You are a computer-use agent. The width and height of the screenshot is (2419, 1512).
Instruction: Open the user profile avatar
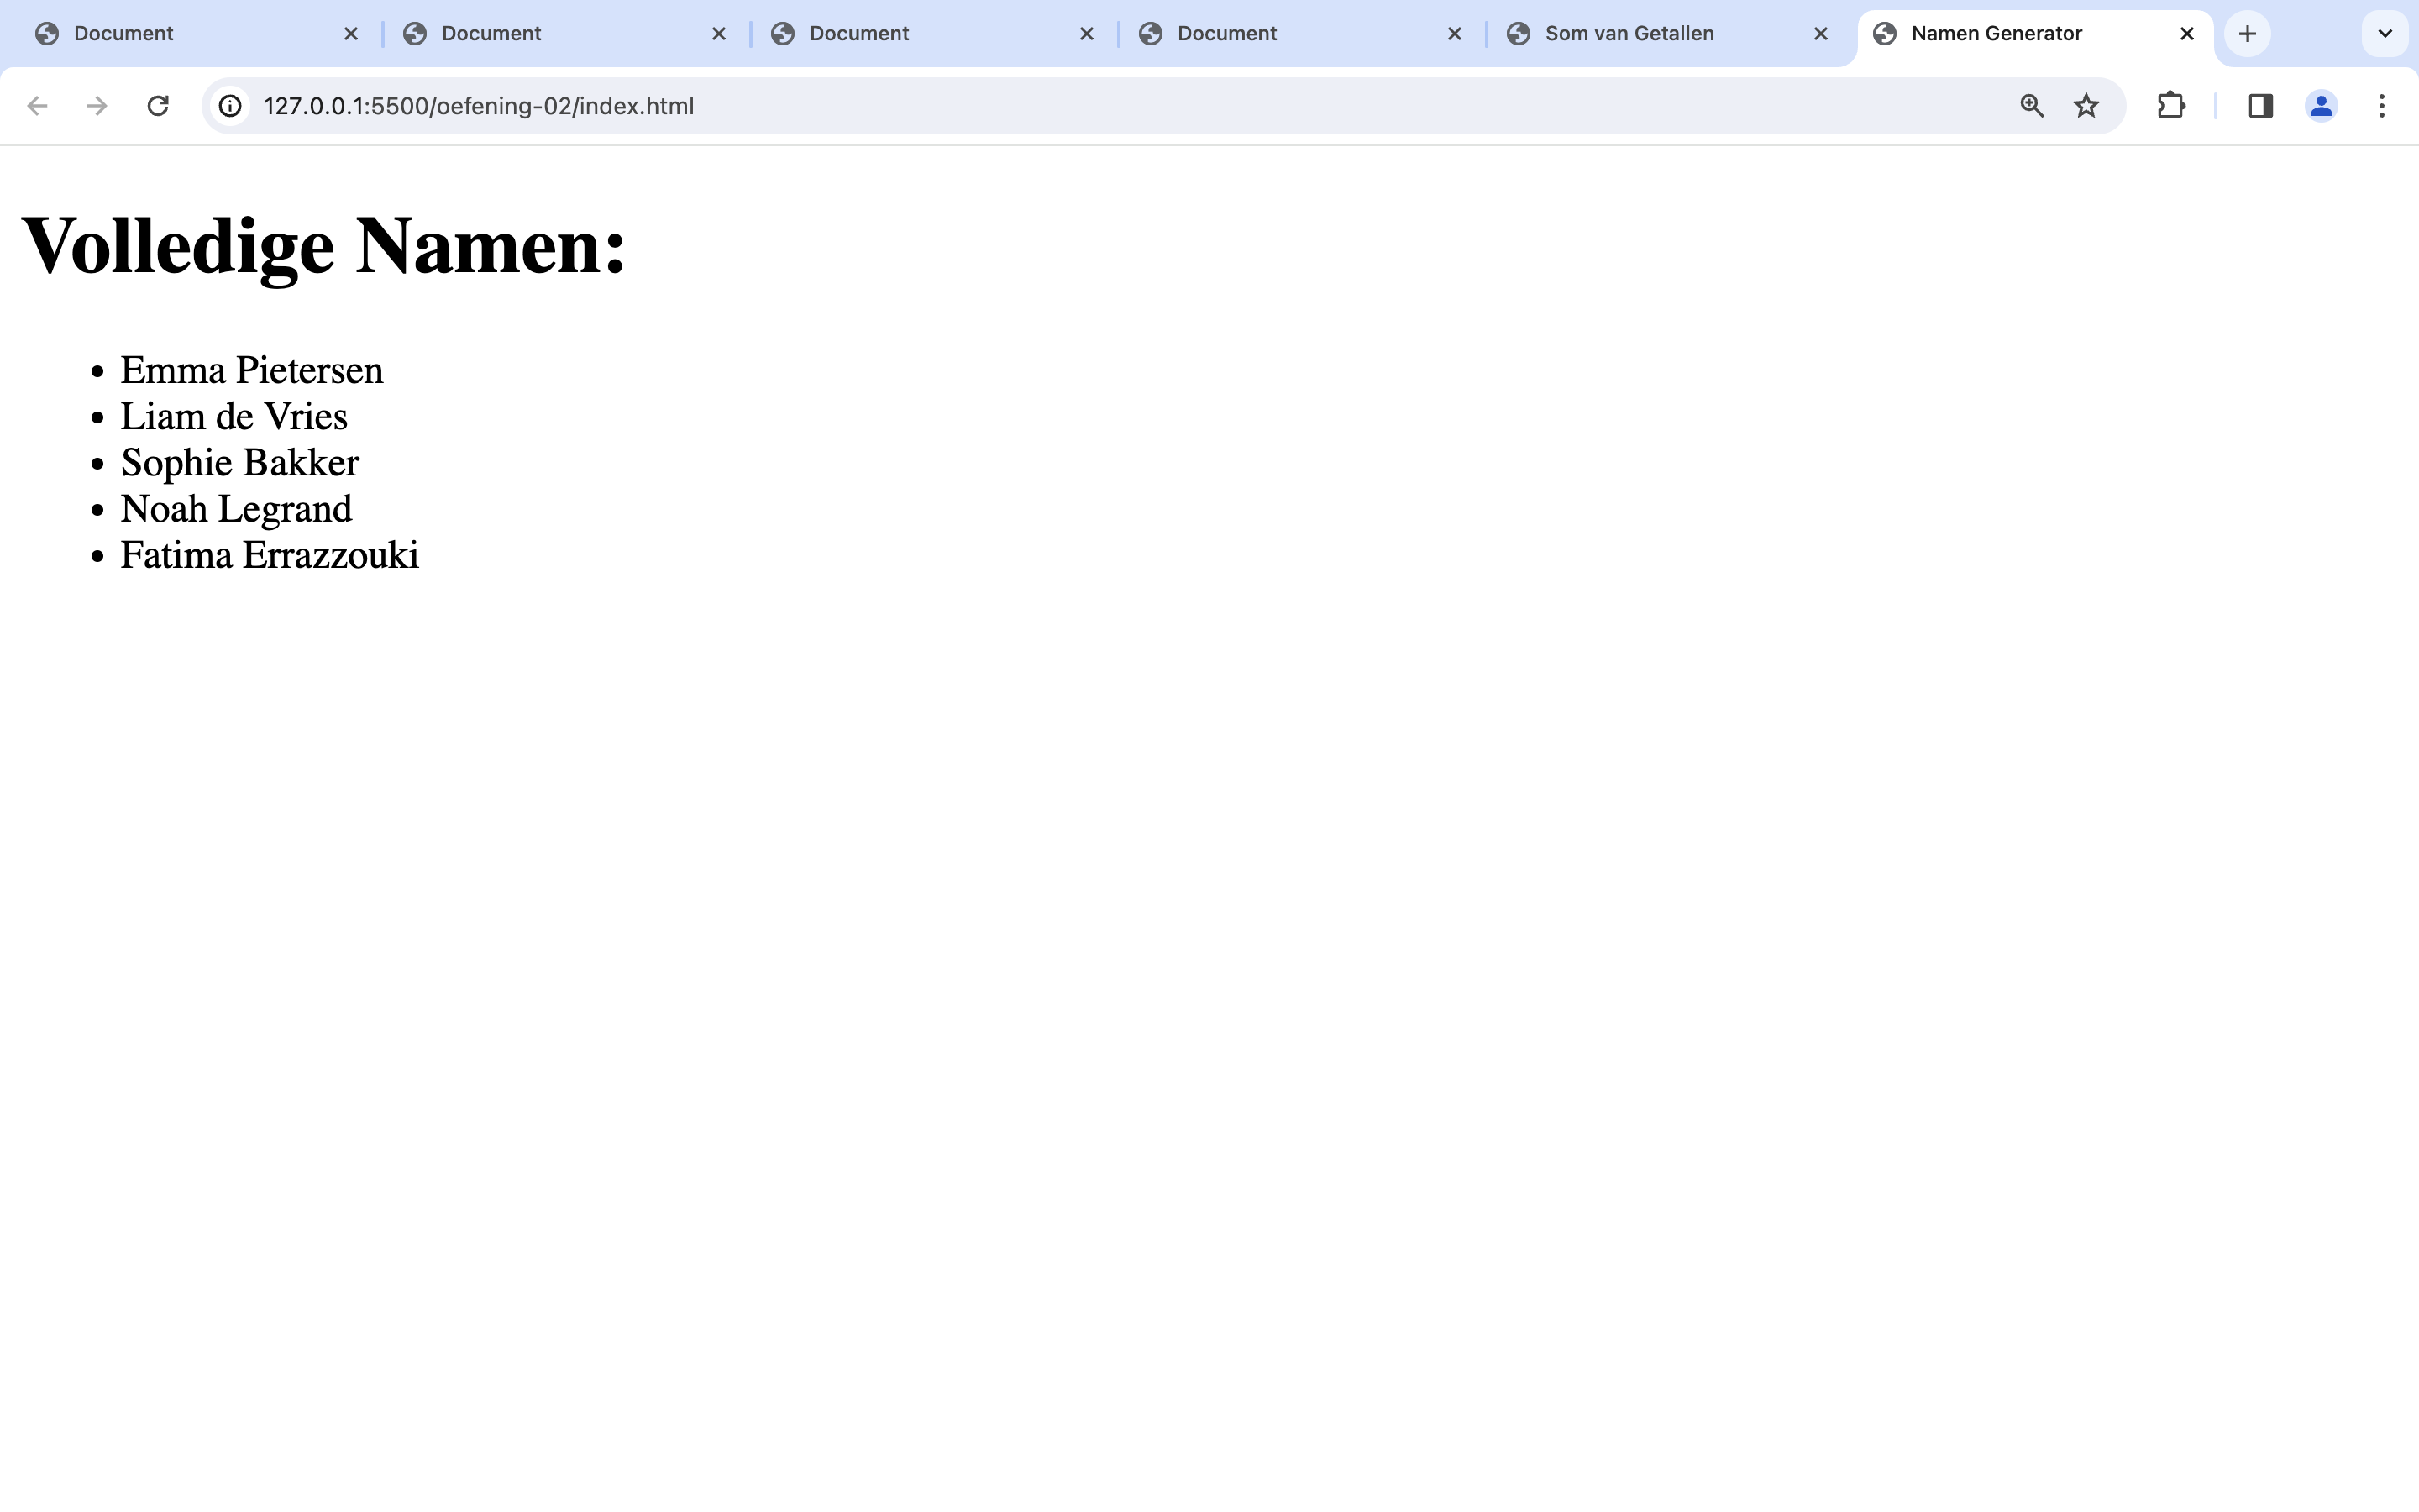pos(2321,106)
